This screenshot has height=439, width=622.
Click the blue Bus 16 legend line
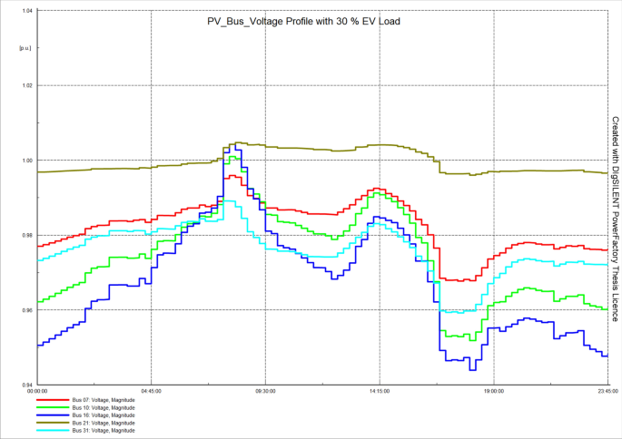click(53, 415)
